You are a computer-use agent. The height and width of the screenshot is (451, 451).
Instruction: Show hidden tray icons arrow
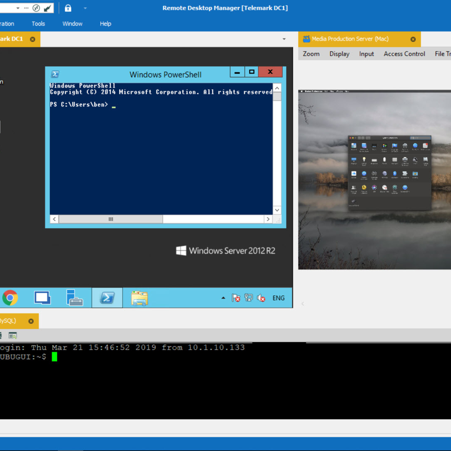tap(223, 298)
